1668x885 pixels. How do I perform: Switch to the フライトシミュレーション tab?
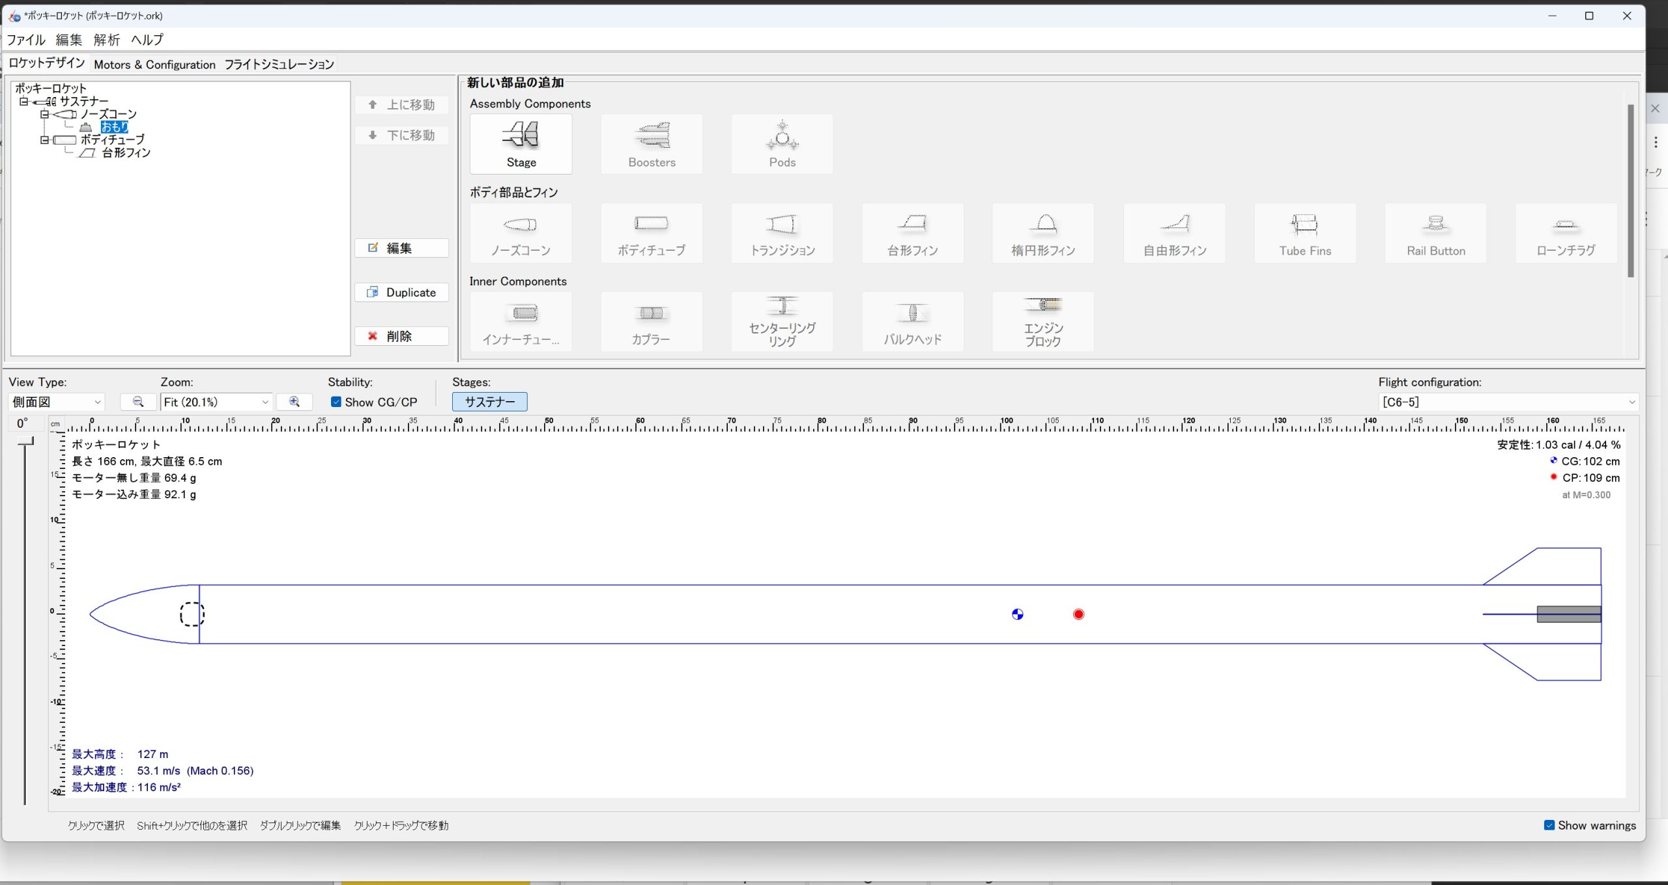[x=279, y=64]
